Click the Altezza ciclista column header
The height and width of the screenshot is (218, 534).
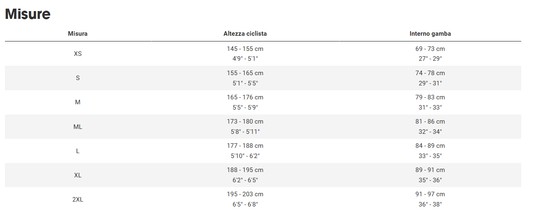pyautogui.click(x=245, y=34)
